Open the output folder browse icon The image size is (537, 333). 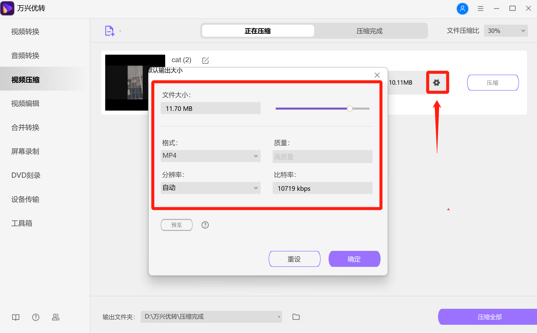[296, 317]
